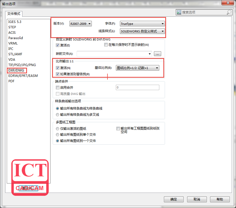The height and width of the screenshot is (208, 236).
Task: Check the 启用合并 checkbox
Action: 58,87
